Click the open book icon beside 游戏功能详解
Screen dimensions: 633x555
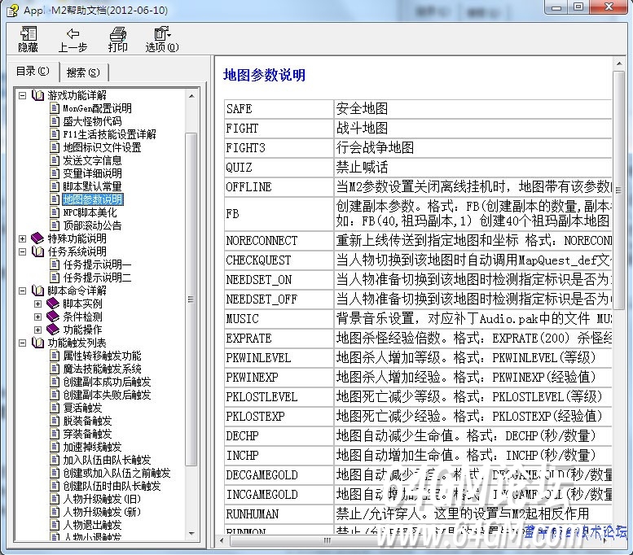click(37, 95)
